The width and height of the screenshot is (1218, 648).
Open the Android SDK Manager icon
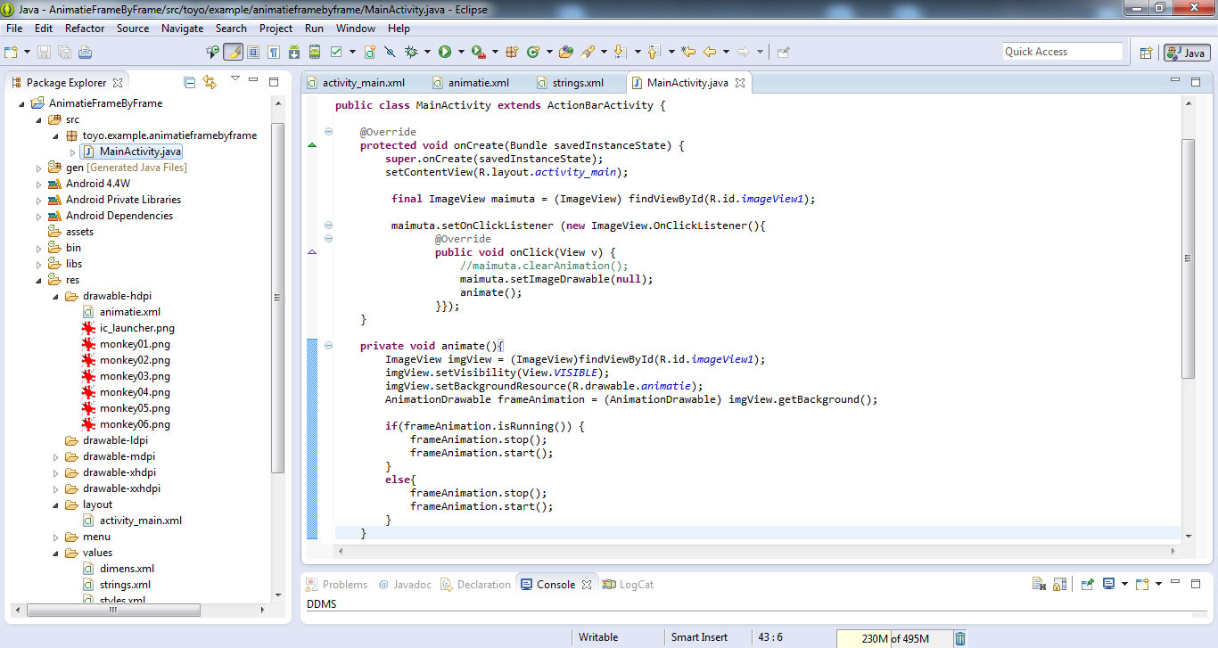[293, 51]
